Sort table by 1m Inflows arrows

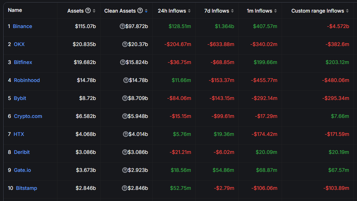point(275,11)
